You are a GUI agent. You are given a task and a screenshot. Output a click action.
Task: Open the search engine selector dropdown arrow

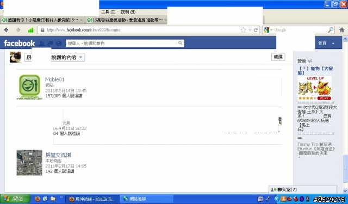click(x=271, y=30)
